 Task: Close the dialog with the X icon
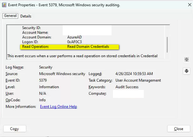click(x=190, y=5)
